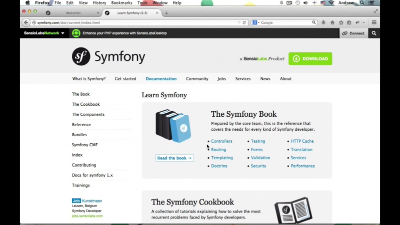The width and height of the screenshot is (400, 225).
Task: Open Trainings in the sidebar
Action: click(x=80, y=185)
